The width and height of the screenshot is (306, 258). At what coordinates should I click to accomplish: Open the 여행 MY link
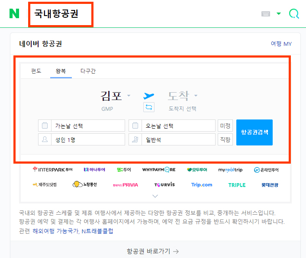click(x=281, y=44)
